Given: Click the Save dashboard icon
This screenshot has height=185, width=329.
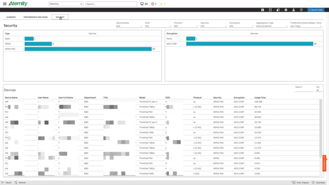Looking at the screenshot, I should (x=262, y=10).
